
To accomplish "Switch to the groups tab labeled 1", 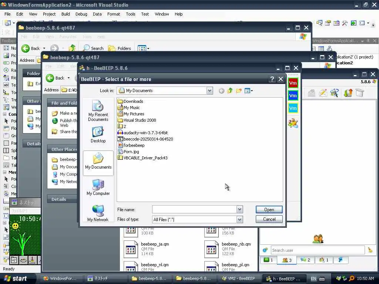I will (323, 260).
